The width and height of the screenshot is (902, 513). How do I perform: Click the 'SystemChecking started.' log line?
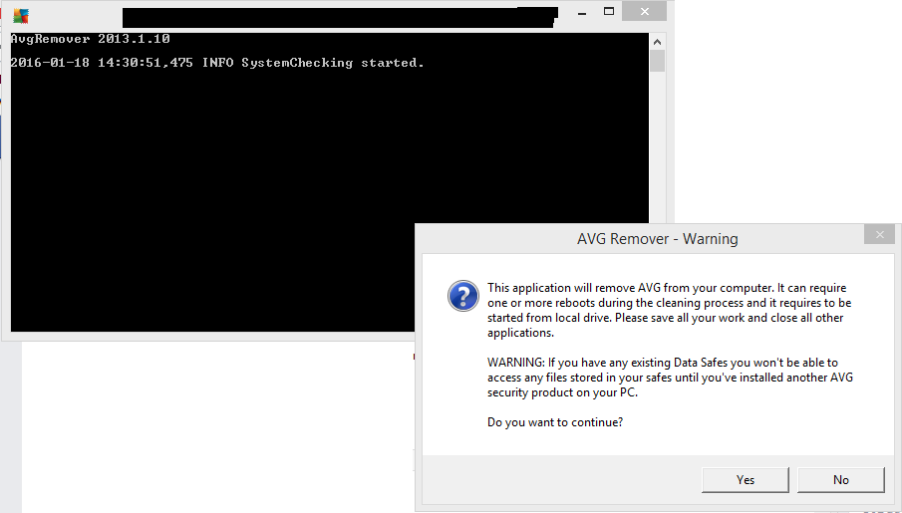(217, 63)
